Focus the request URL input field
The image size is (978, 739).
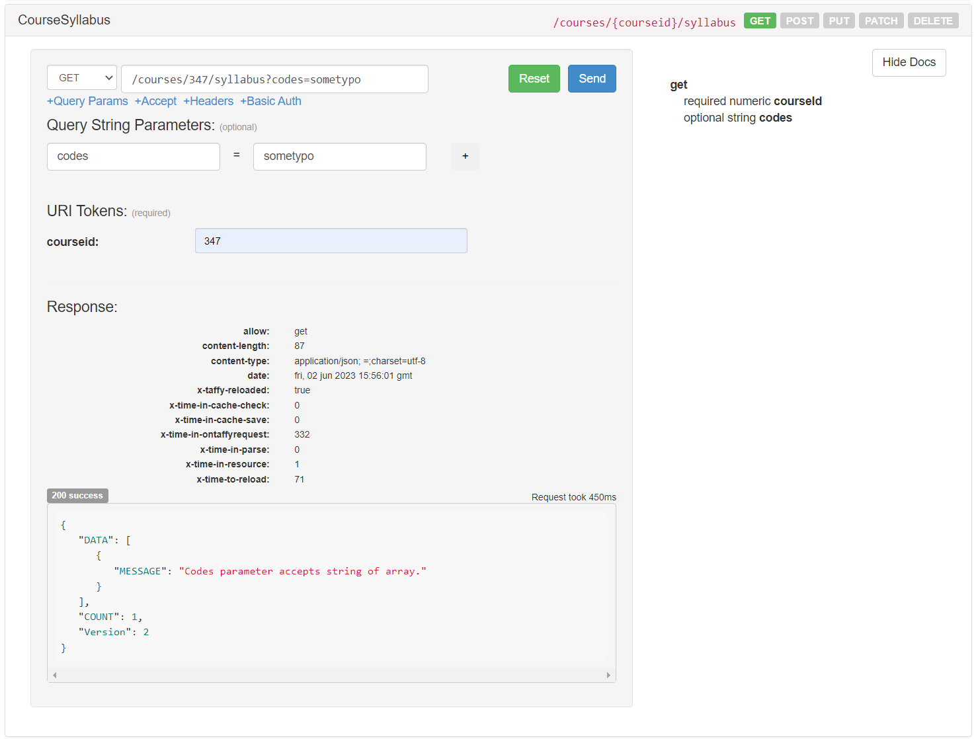274,79
